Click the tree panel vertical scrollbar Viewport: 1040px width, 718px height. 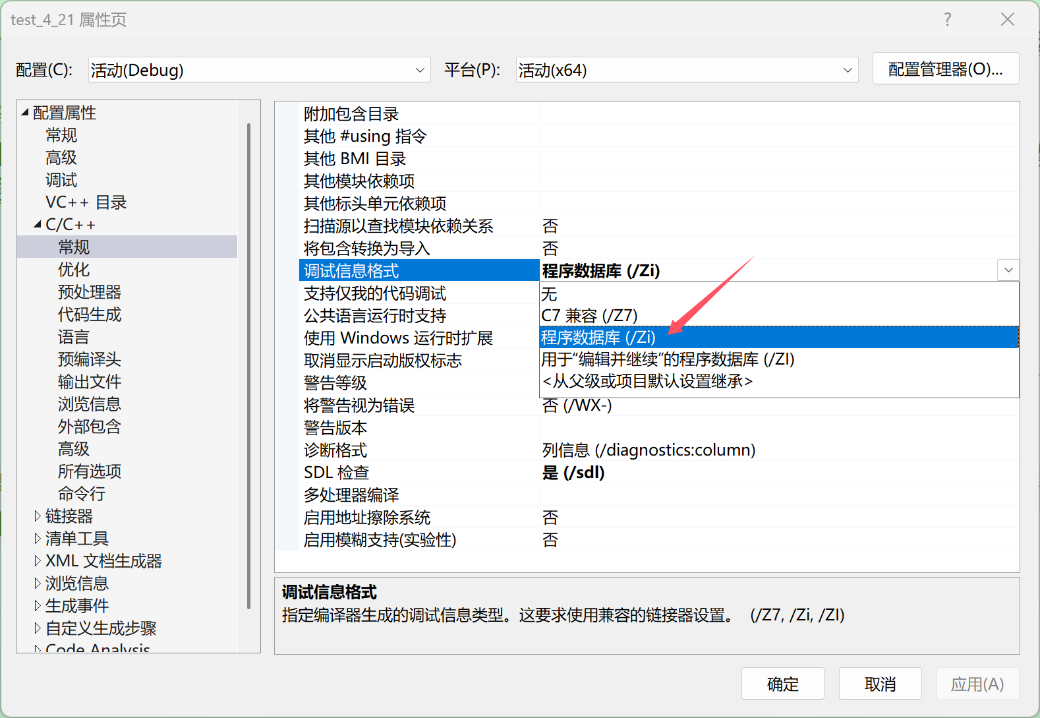click(x=248, y=366)
